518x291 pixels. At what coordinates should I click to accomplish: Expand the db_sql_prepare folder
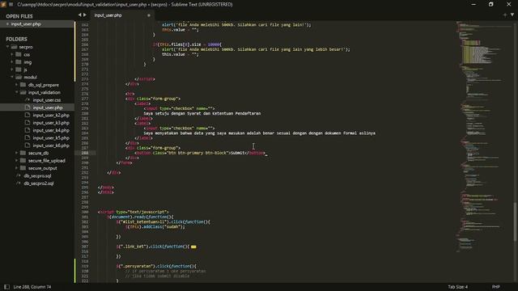16,85
